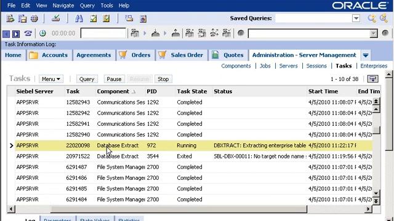
Task: Click the second of four grey transfer icons
Action: tap(202, 33)
